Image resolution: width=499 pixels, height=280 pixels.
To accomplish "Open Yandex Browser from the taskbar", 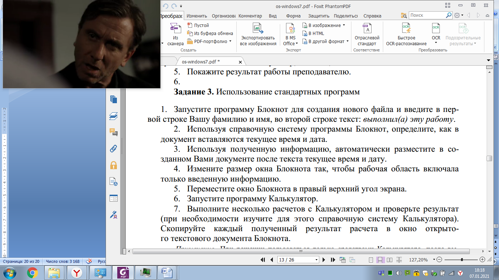I will 76,272.
